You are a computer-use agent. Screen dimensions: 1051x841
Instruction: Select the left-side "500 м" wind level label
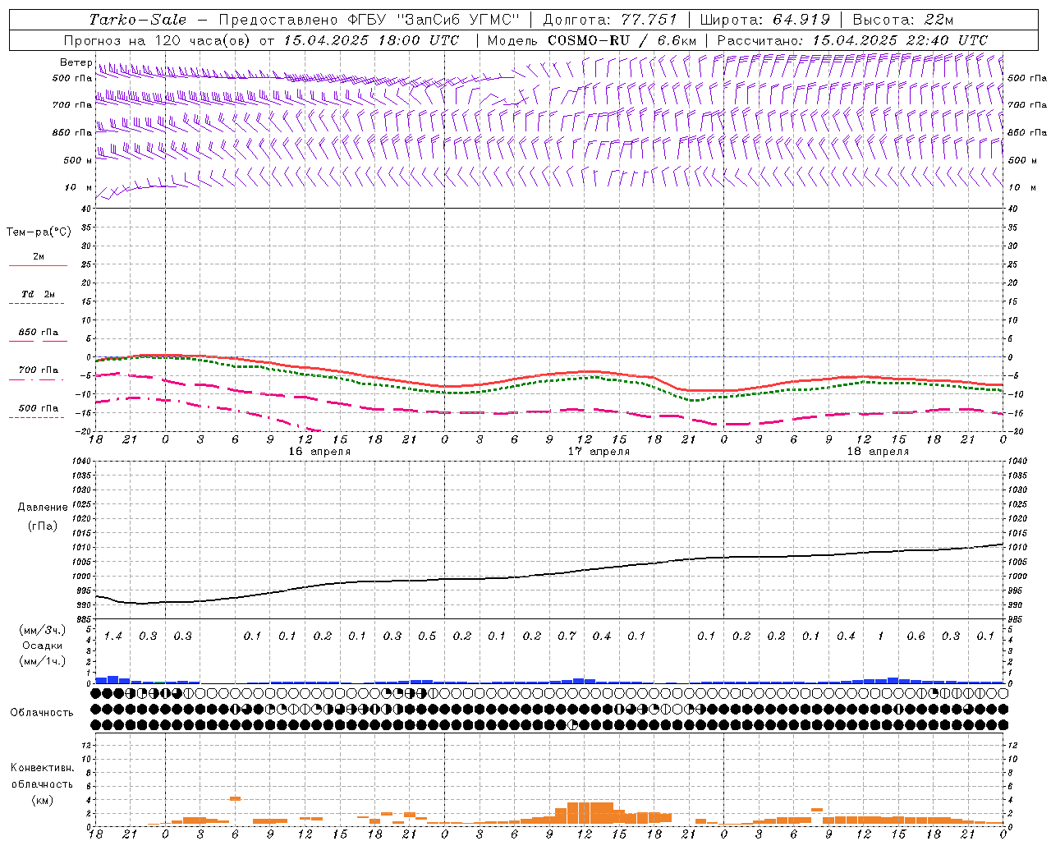point(78,160)
